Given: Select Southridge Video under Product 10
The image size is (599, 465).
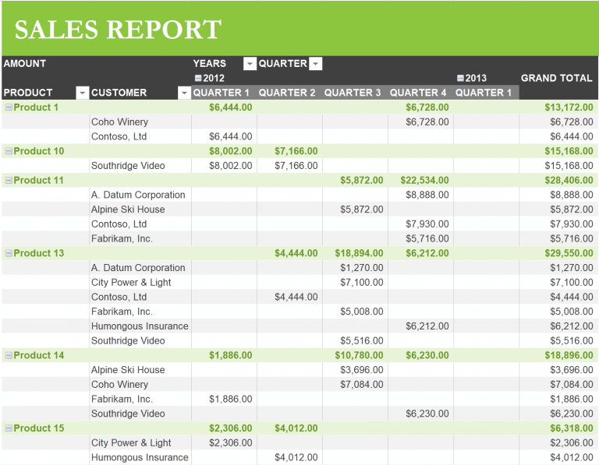Looking at the screenshot, I should (128, 166).
